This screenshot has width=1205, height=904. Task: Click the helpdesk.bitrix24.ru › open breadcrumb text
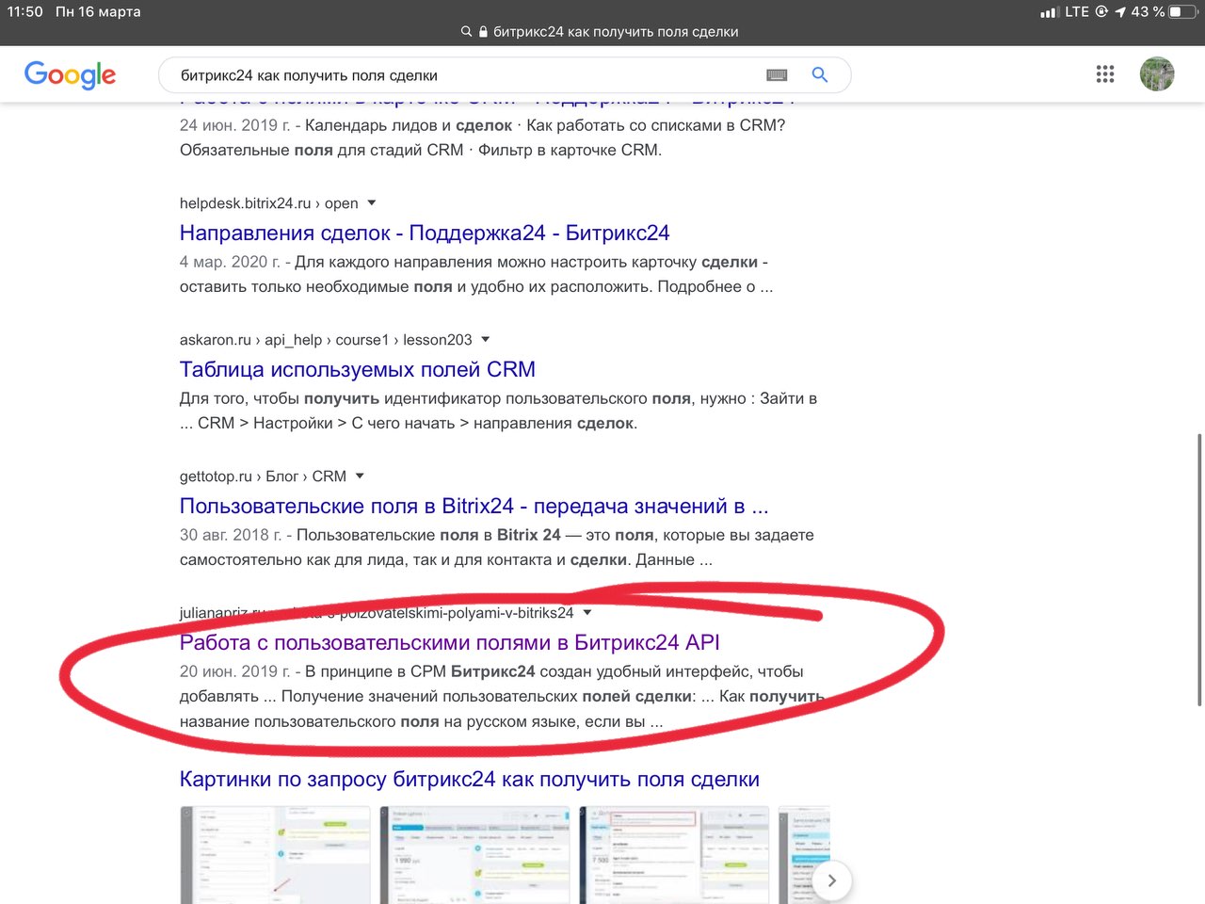[269, 203]
